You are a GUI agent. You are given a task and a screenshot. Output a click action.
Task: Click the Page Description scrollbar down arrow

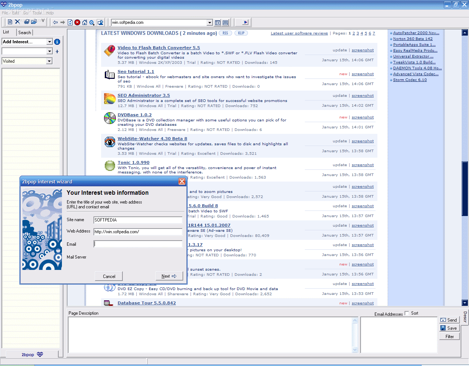click(x=355, y=350)
